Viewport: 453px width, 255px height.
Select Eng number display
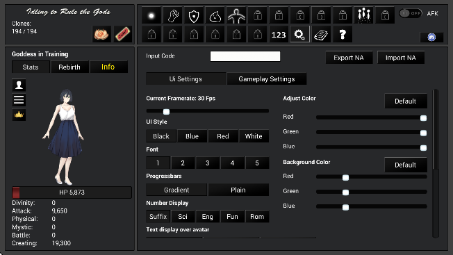pyautogui.click(x=208, y=216)
